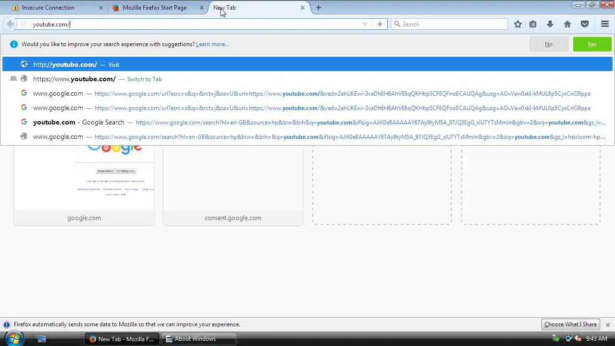Click the Go arrow in the address bar
The image size is (615, 346).
(380, 24)
